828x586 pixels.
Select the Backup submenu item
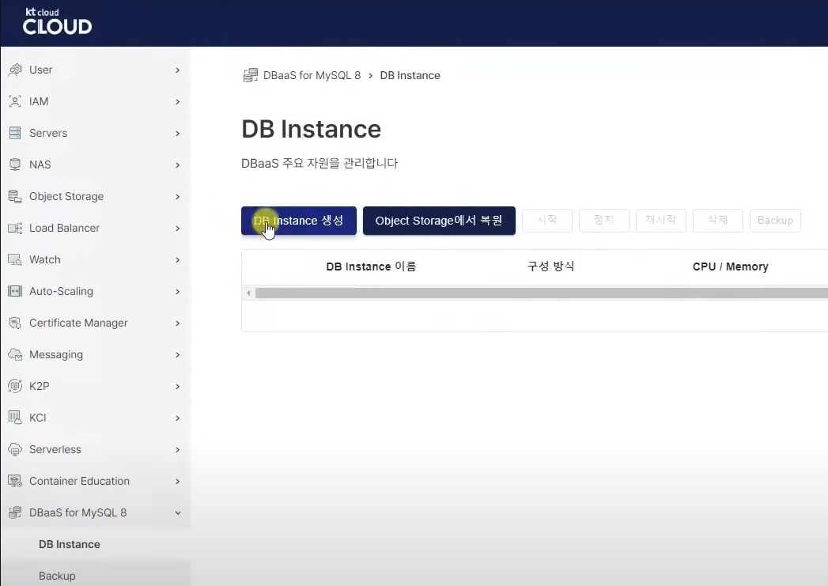click(x=96, y=574)
